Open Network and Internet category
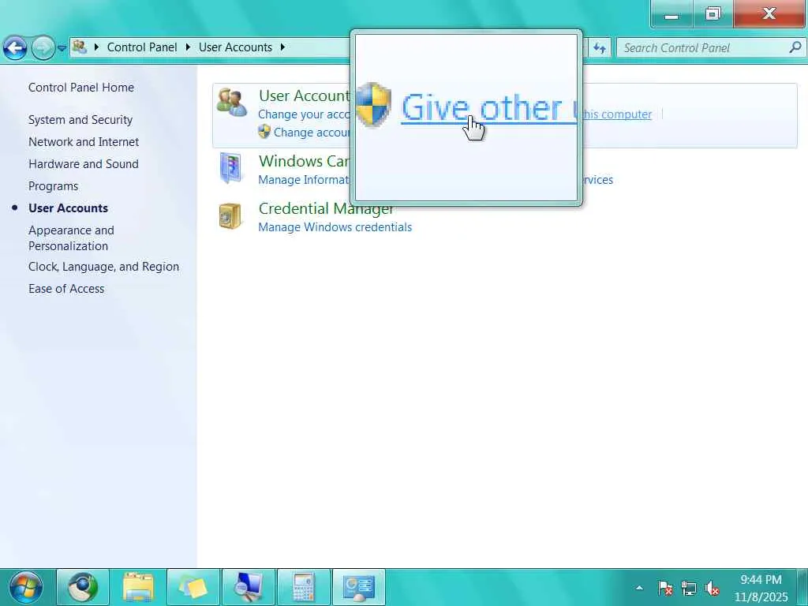Image resolution: width=808 pixels, height=606 pixels. pos(84,142)
